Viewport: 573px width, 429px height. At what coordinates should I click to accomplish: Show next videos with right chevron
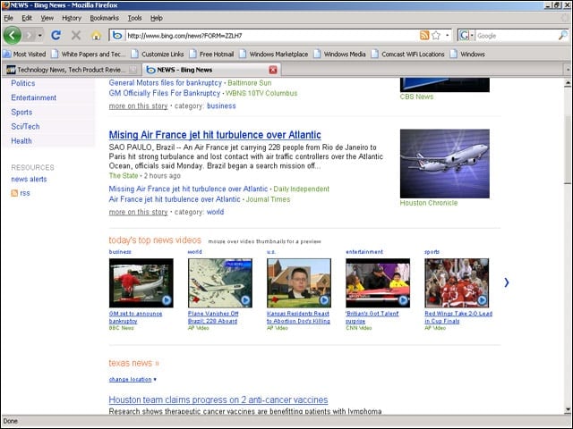[x=507, y=282]
